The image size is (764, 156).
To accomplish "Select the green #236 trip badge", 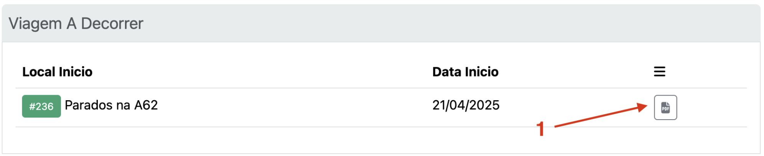I will (41, 106).
